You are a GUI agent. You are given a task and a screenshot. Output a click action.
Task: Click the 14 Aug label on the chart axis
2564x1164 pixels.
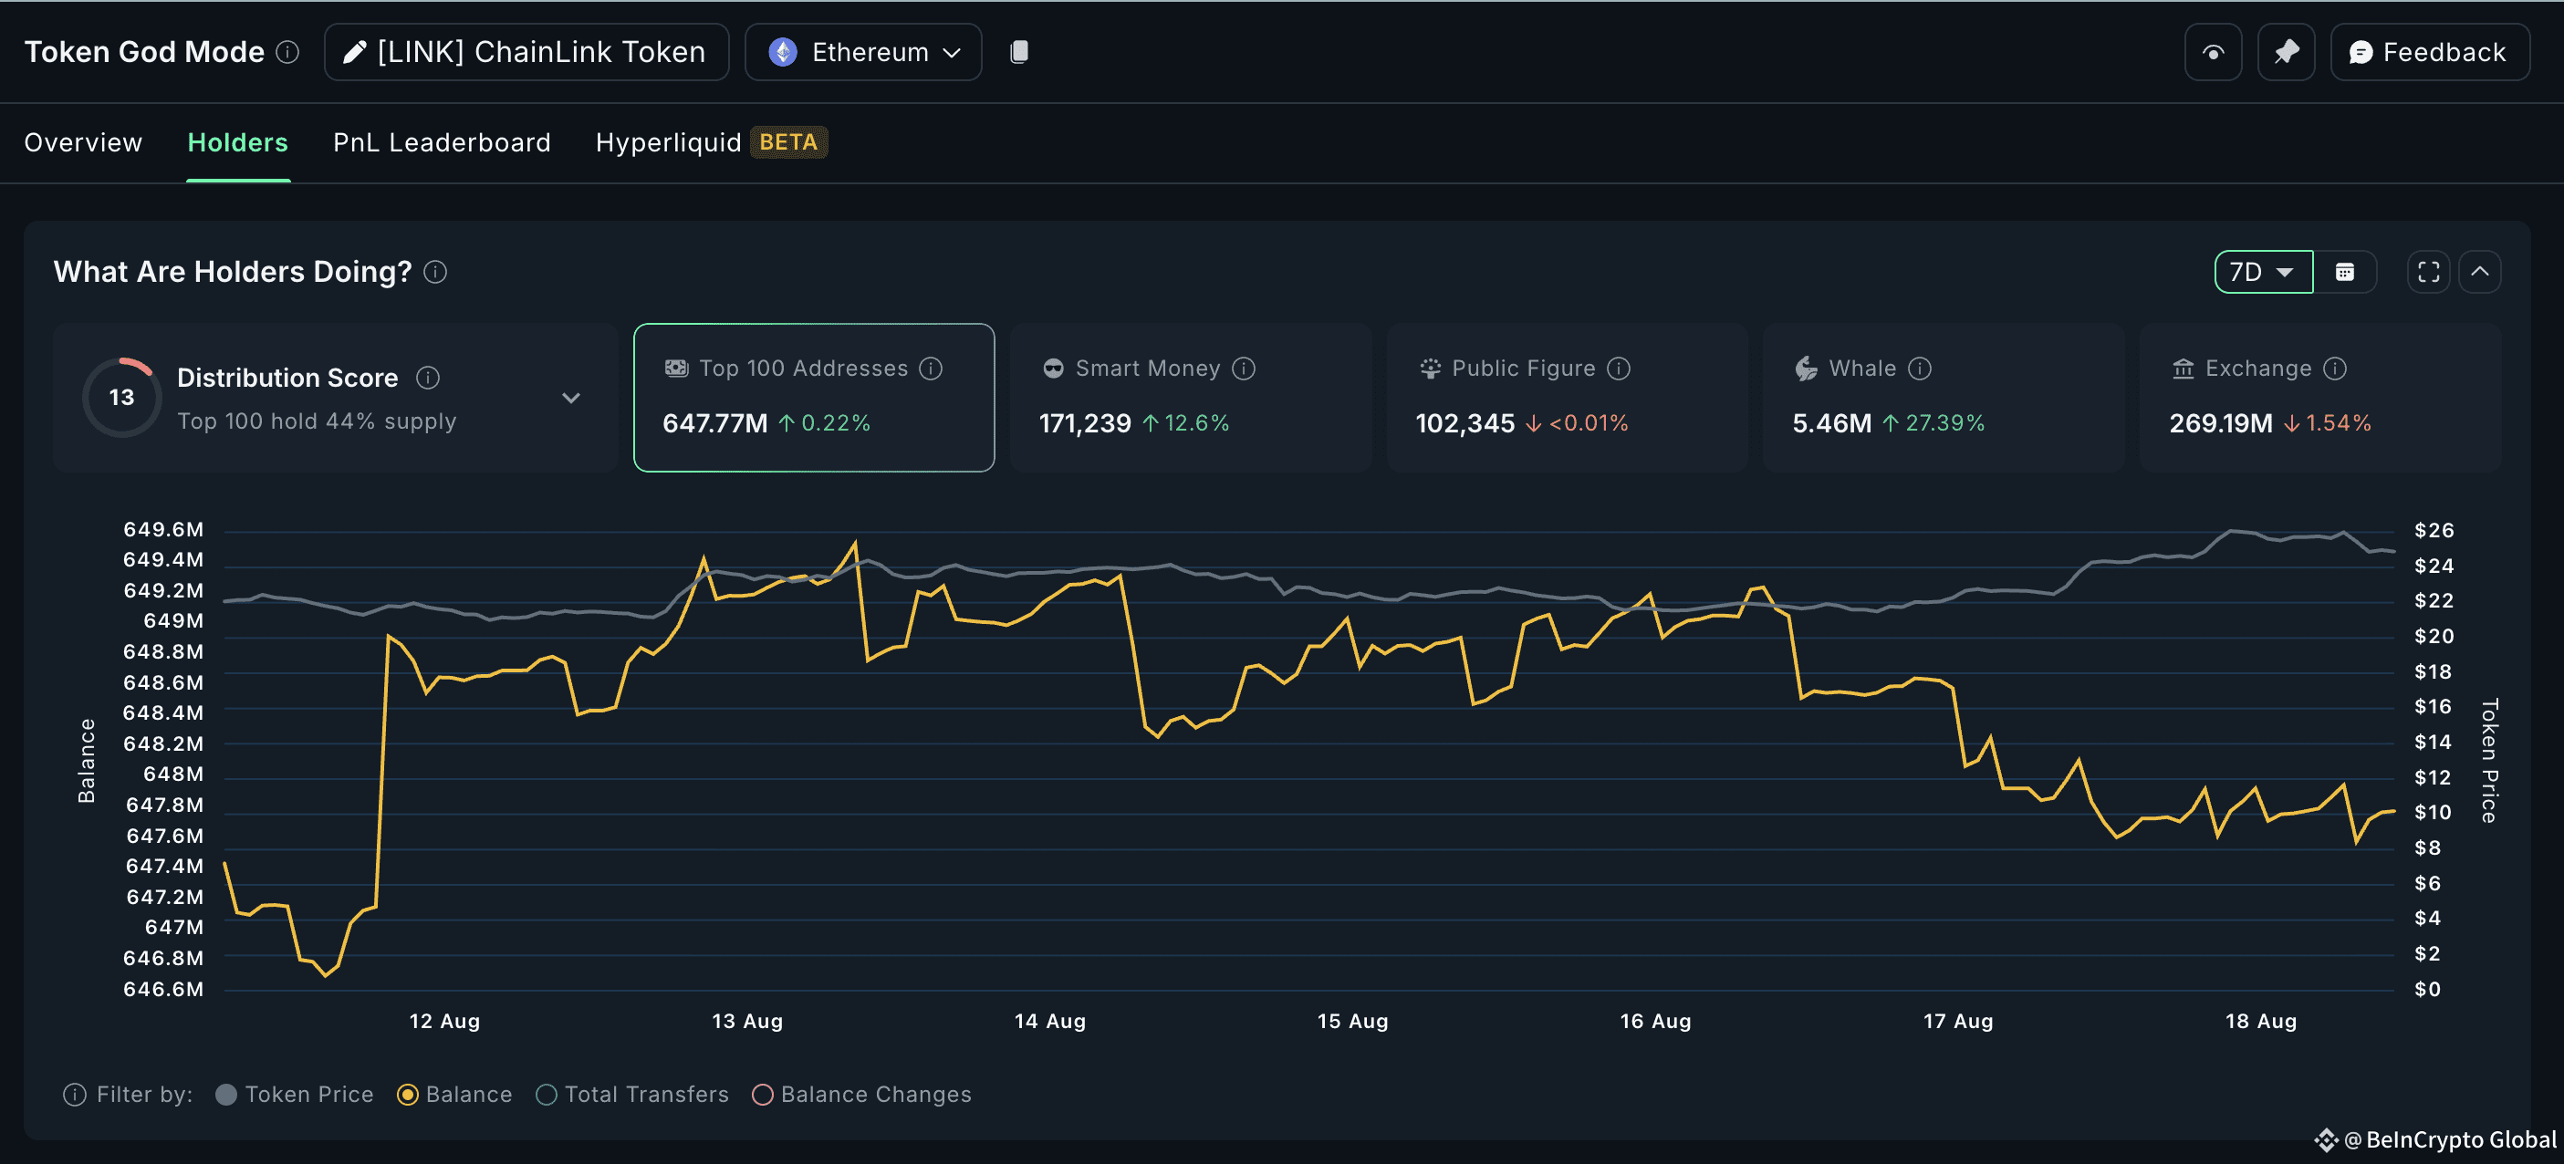pos(1050,1021)
